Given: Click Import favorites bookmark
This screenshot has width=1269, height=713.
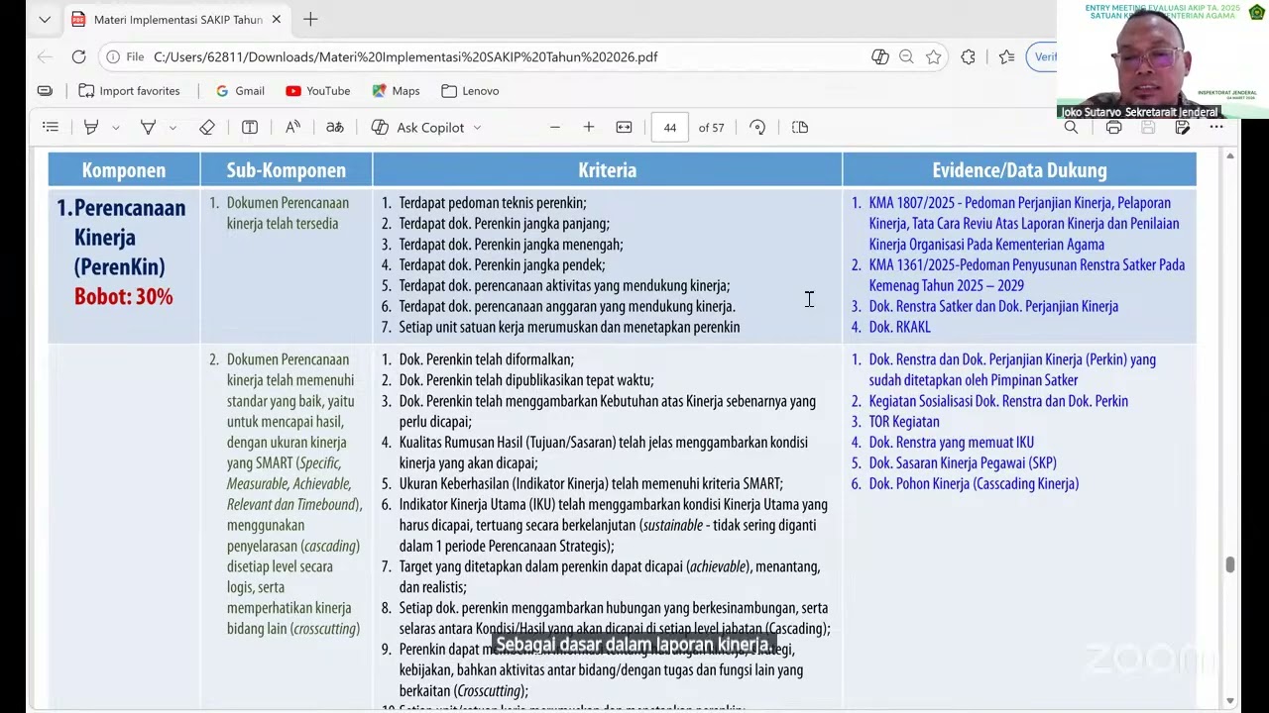Looking at the screenshot, I should tap(129, 90).
